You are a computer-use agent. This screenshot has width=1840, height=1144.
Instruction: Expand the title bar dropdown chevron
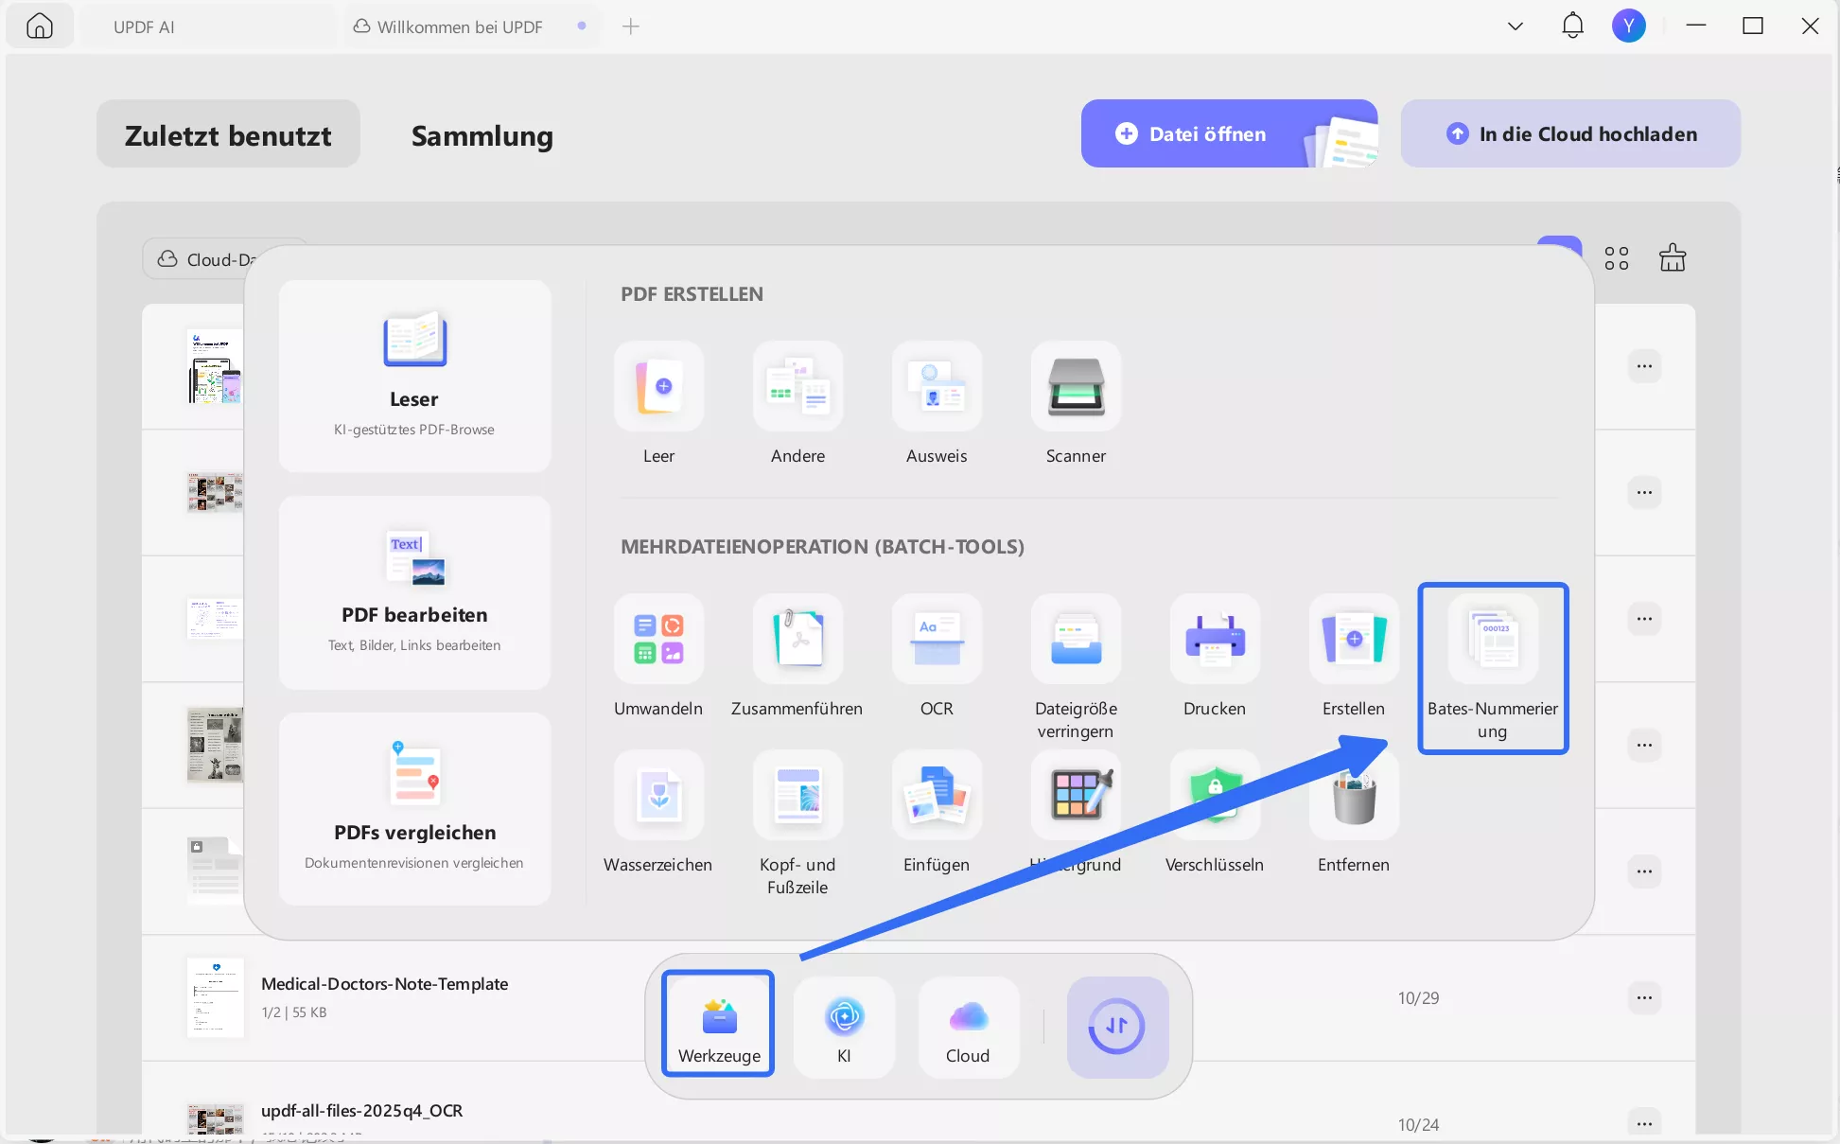(1516, 26)
